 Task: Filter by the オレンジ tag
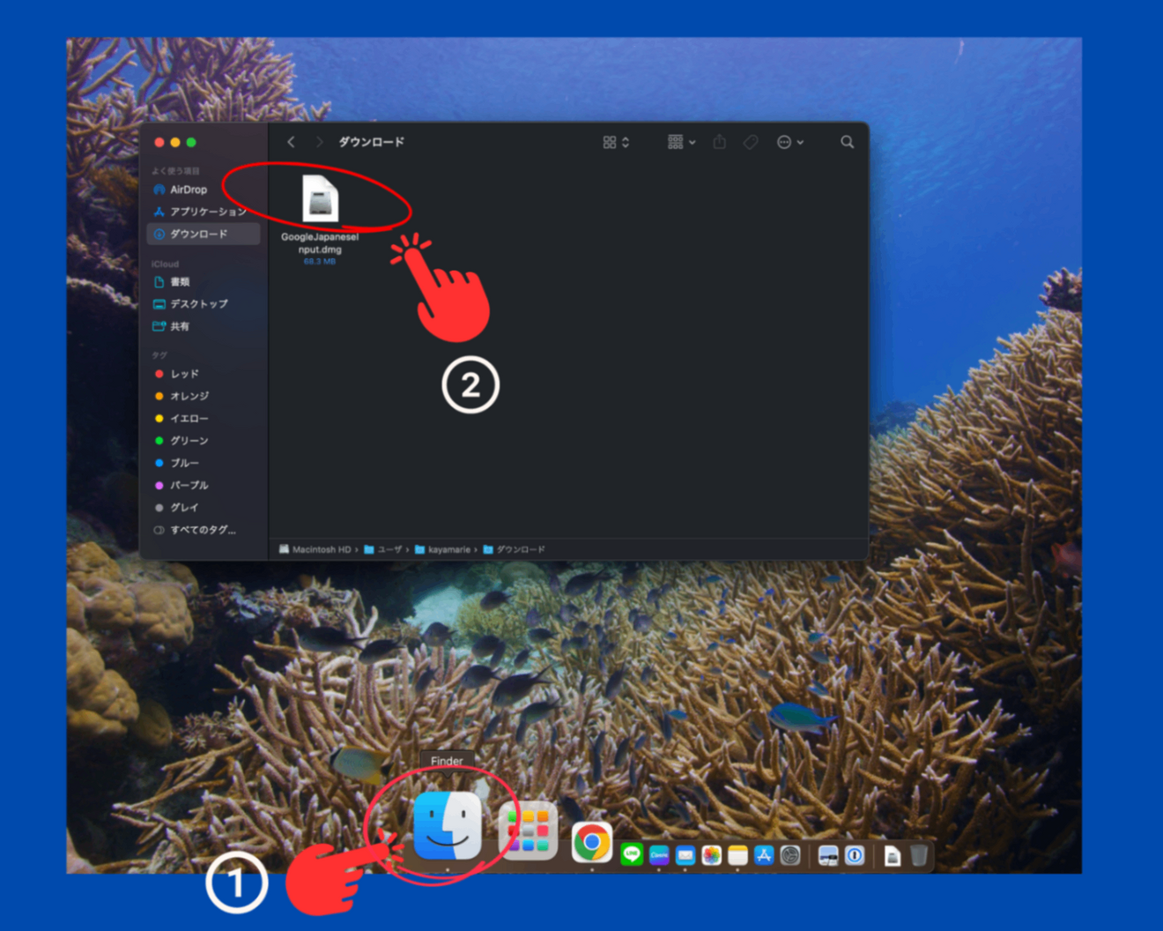203,396
